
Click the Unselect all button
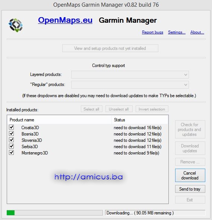click(x=119, y=109)
